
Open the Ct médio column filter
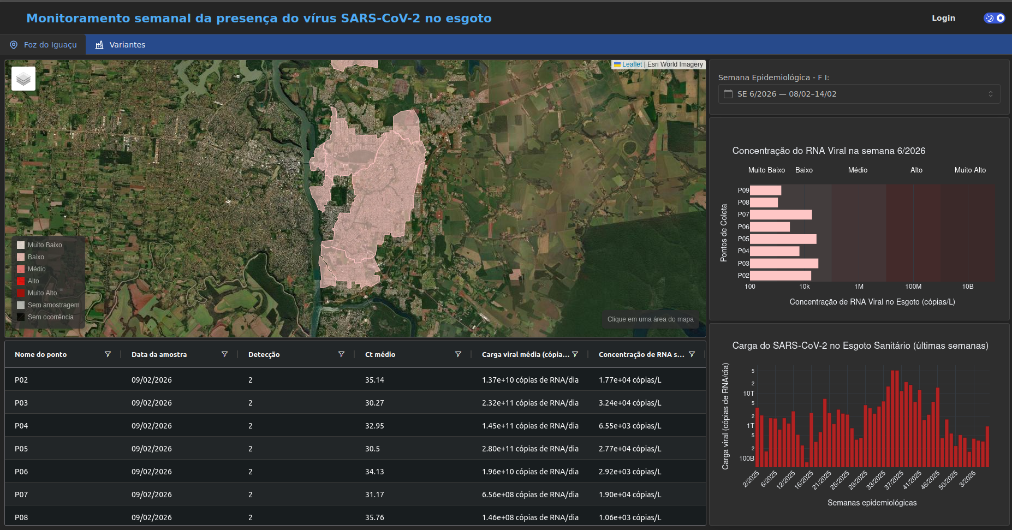(458, 354)
